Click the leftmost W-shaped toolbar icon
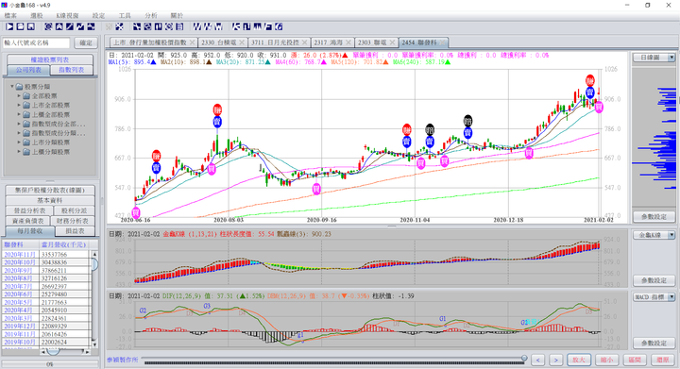The image size is (680, 369). point(196,26)
